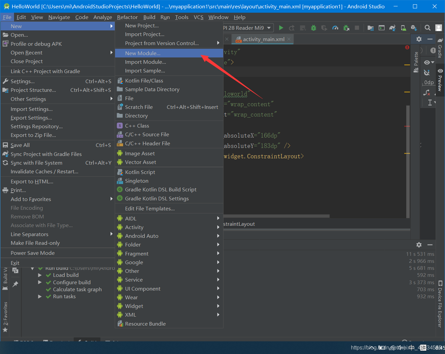Click the ConstraintLayout breadcrumb below editor
Viewport: 445px width, 354px height.
(239, 224)
